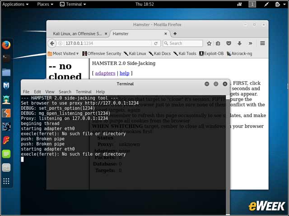Viewport: 289px width, 216px height.
Task: Click the adapters link
Action: pos(105,73)
